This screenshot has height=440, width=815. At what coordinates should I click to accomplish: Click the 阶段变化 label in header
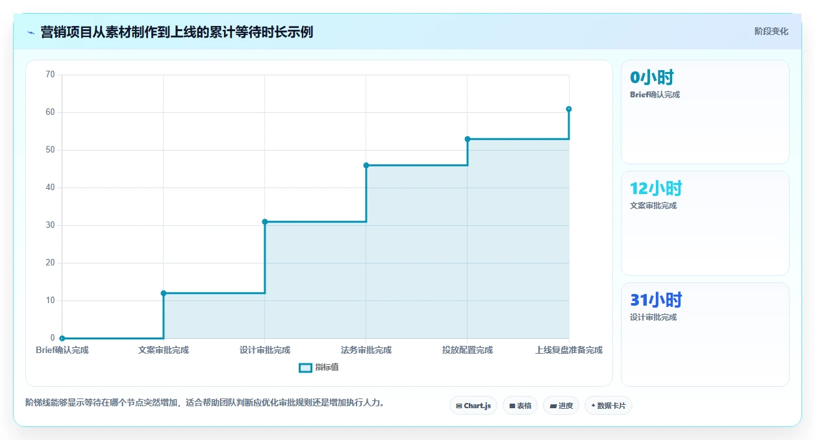771,31
